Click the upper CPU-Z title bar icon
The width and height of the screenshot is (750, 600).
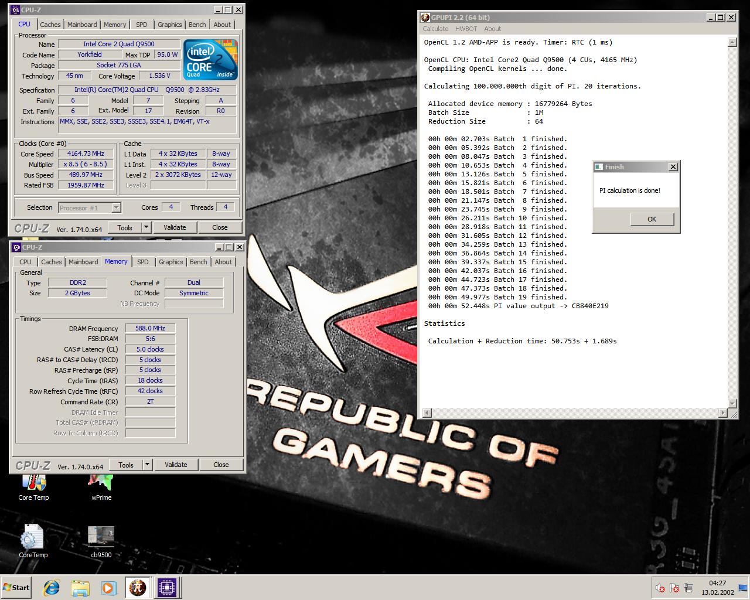tap(16, 10)
